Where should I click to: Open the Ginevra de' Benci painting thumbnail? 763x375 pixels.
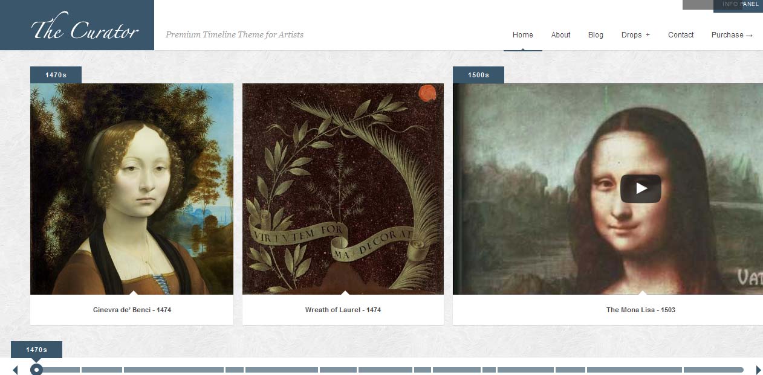(132, 189)
